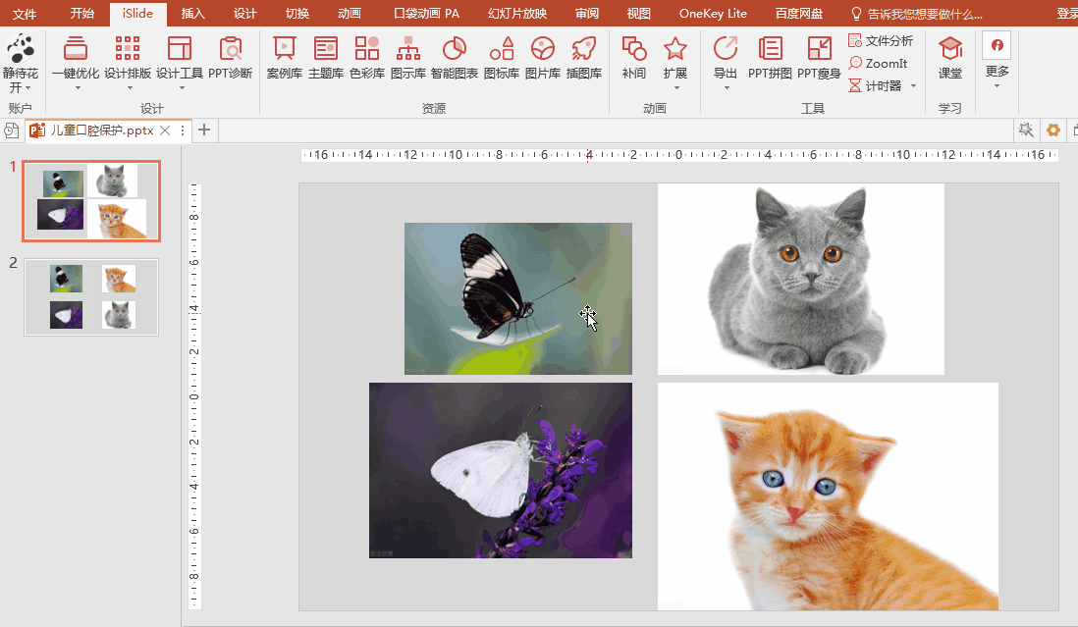Viewport: 1078px width, 627px height.
Task: Switch to the 插入 ribbon tab
Action: tap(193, 14)
